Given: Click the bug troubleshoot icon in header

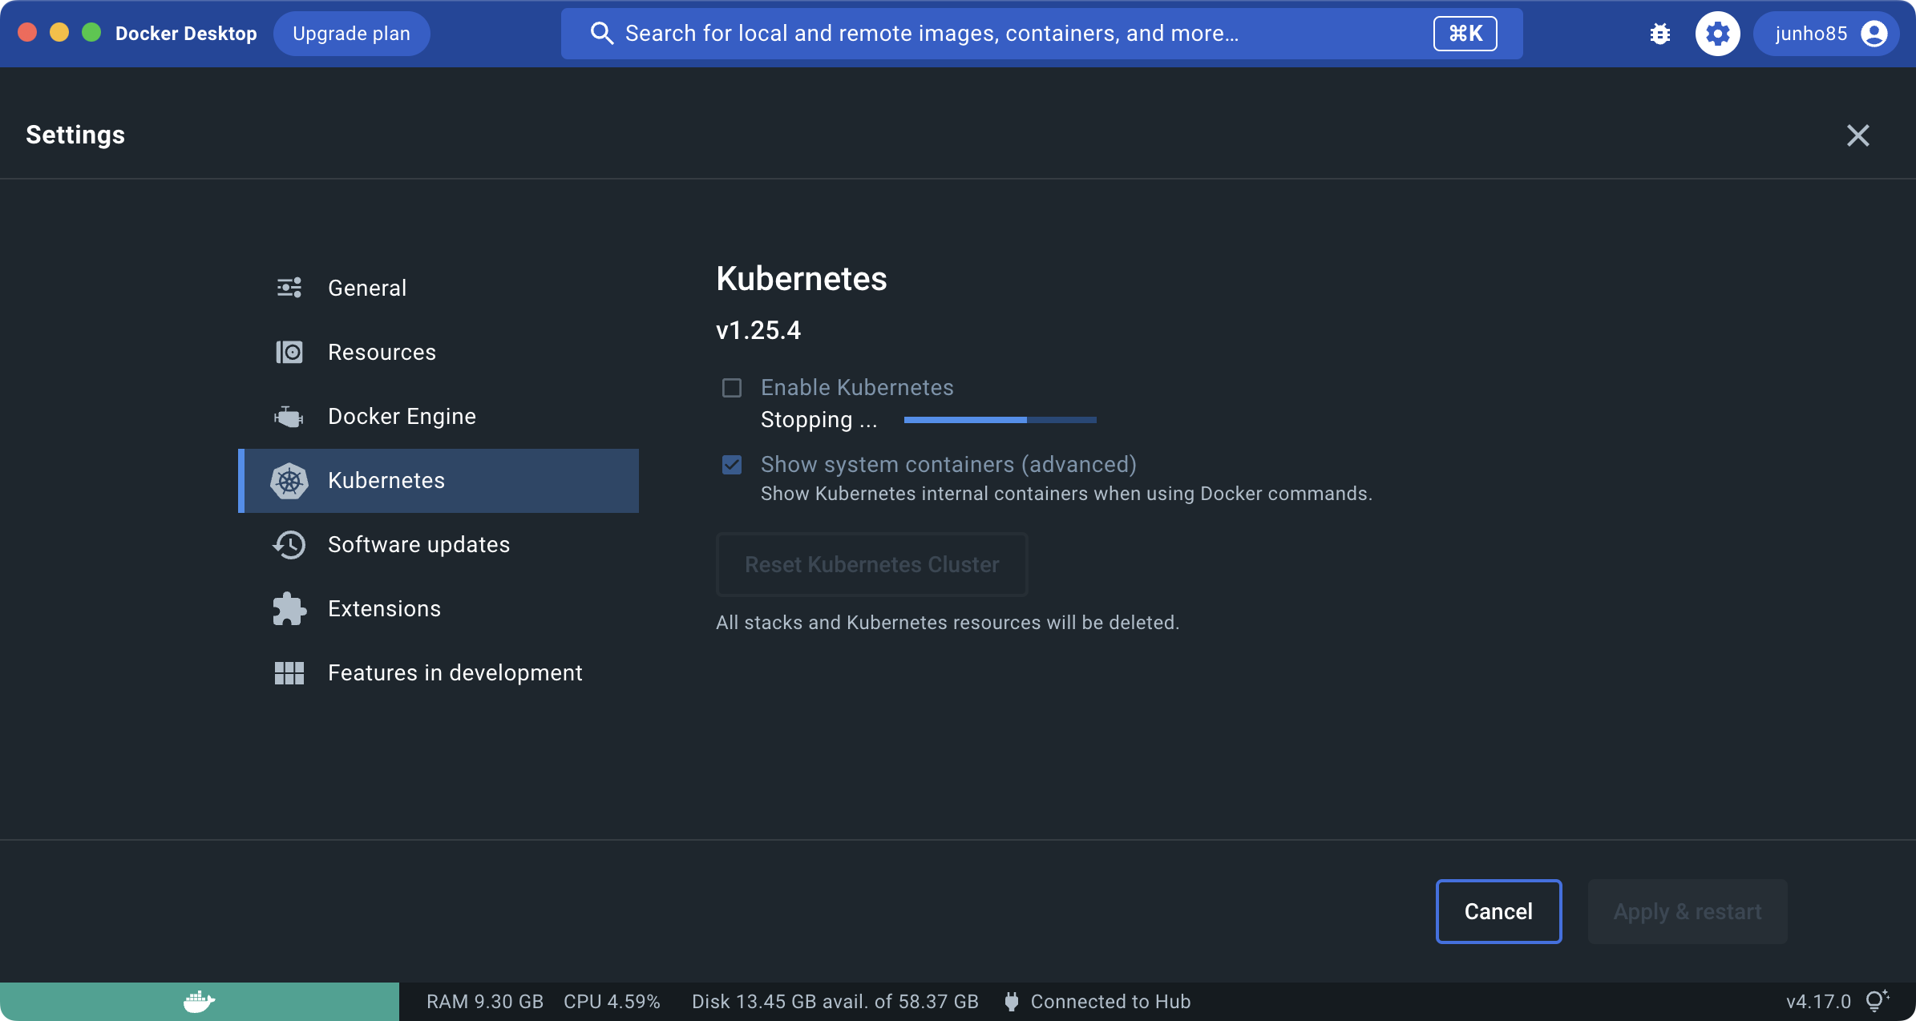Looking at the screenshot, I should 1660,34.
